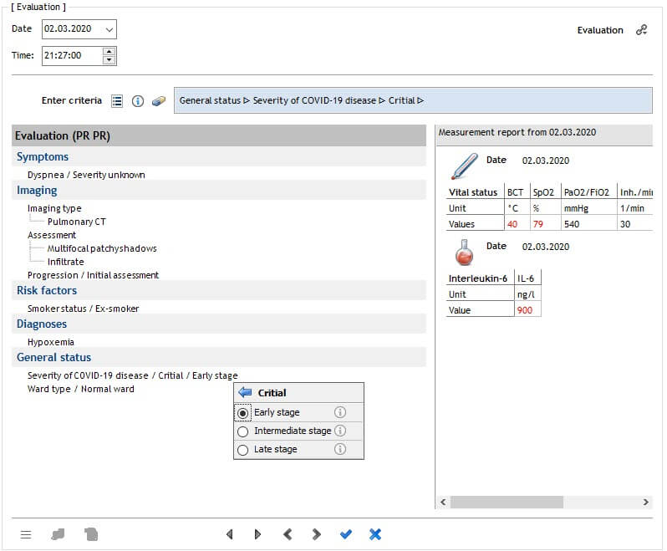This screenshot has height=551, width=667.
Task: Select Severity of COVID-19 disease entry
Action: click(x=132, y=375)
